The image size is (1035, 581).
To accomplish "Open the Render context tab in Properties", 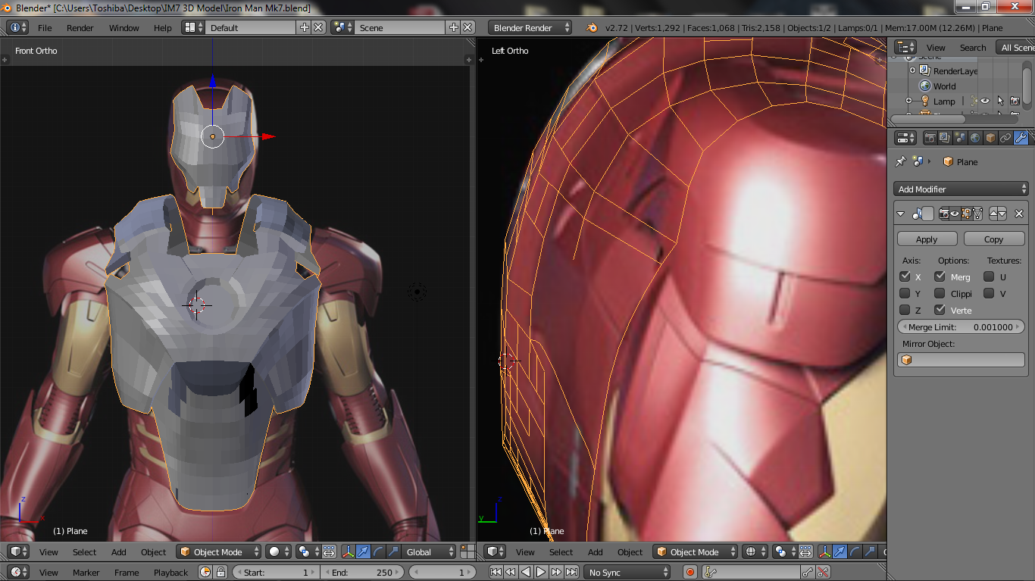I will click(x=930, y=138).
